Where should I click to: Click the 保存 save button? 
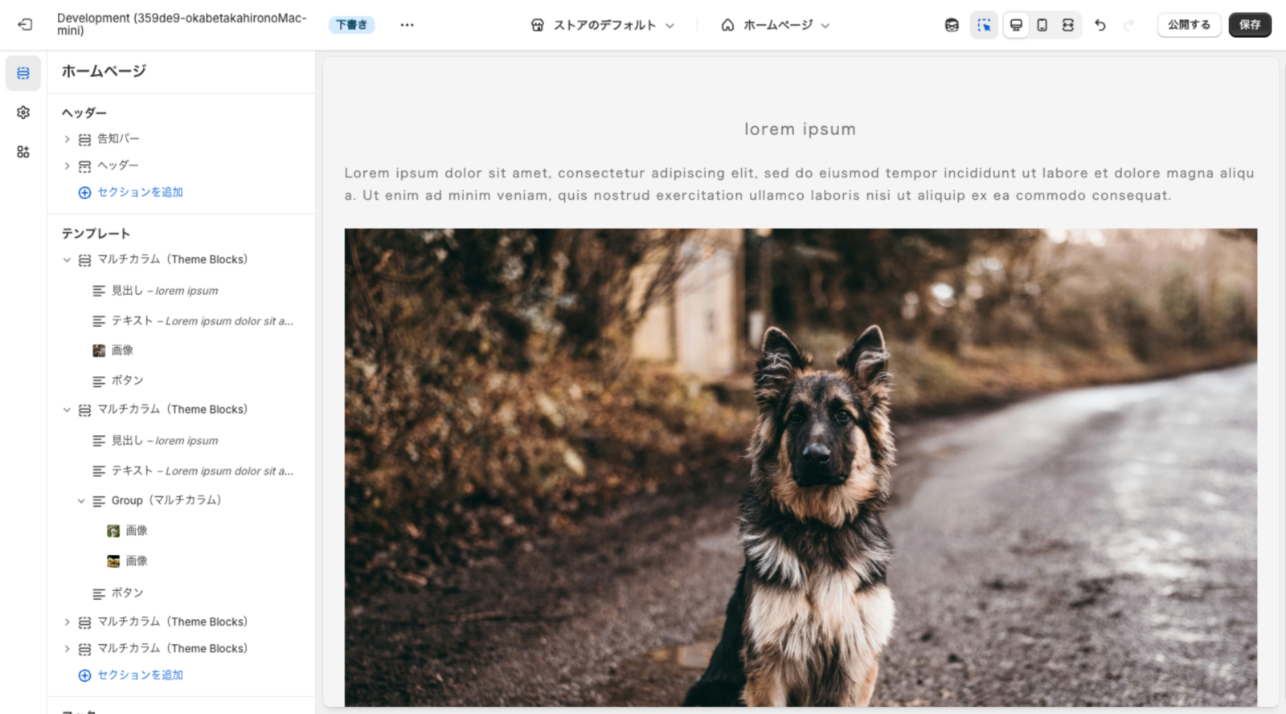click(1250, 25)
